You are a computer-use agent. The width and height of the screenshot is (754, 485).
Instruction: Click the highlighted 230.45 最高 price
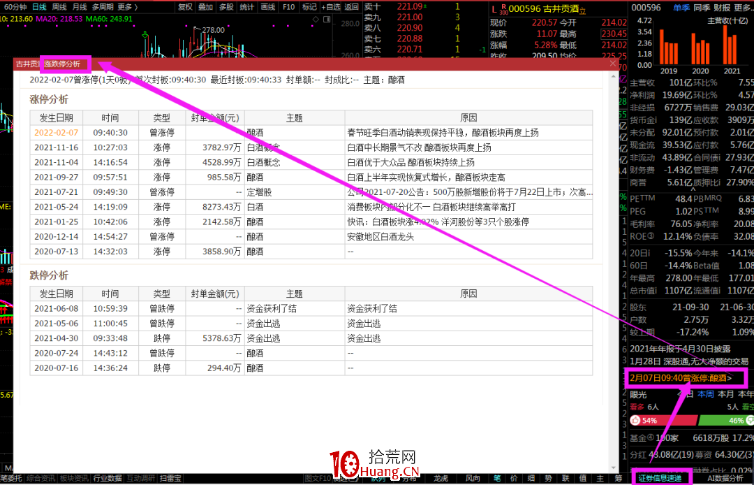pyautogui.click(x=614, y=34)
